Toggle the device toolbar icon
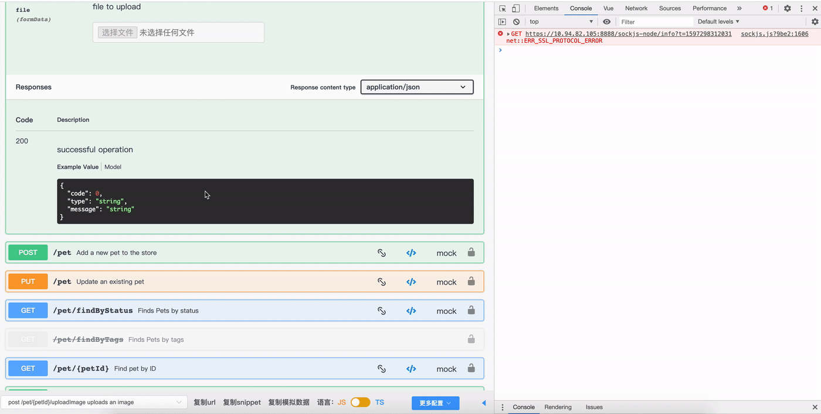 pyautogui.click(x=515, y=8)
